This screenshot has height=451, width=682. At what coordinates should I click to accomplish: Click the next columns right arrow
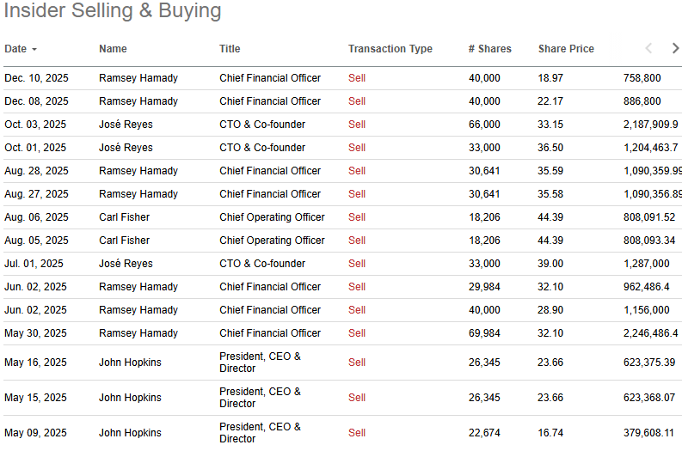point(675,48)
